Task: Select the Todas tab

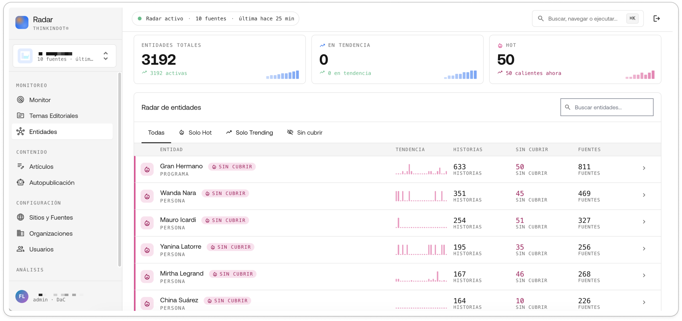Action: tap(156, 133)
